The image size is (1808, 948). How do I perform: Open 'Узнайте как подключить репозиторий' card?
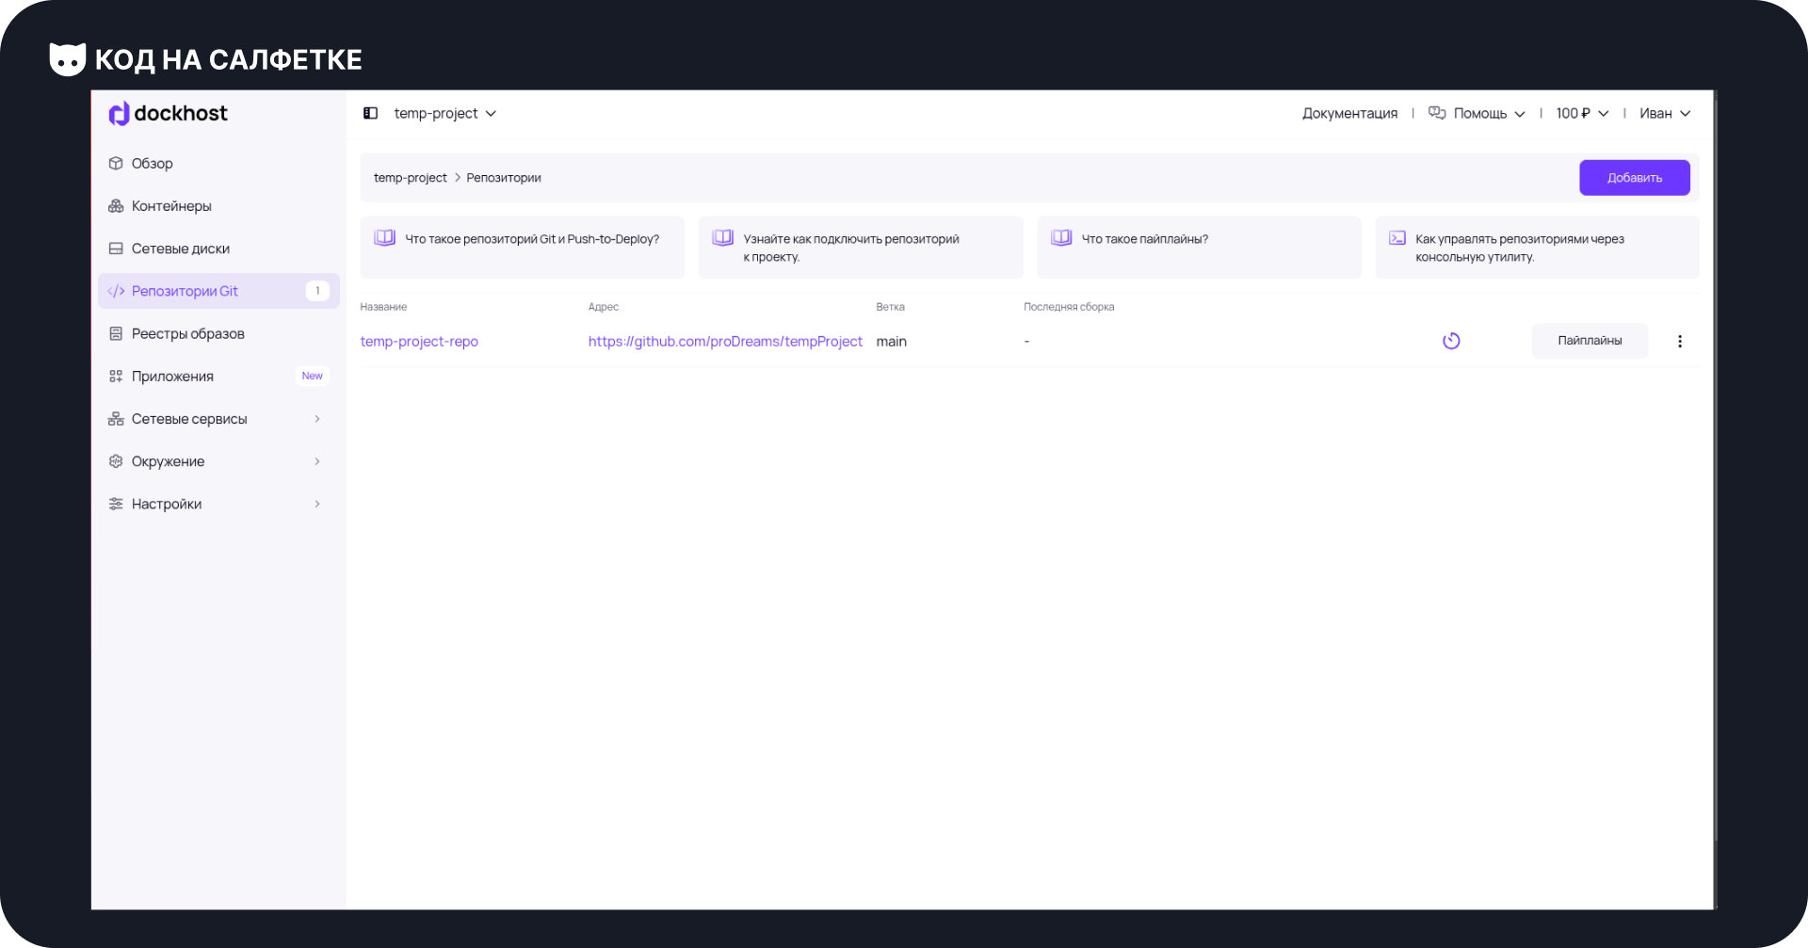click(x=861, y=248)
